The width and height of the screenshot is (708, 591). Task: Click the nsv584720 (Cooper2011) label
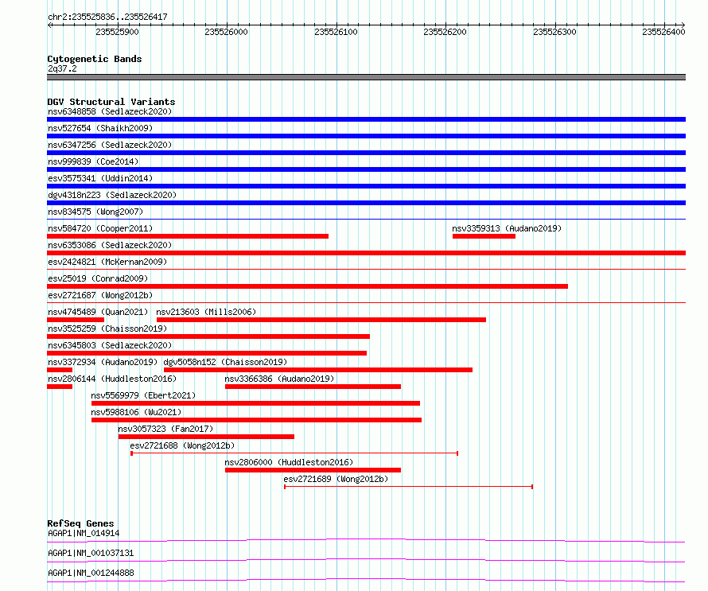pyautogui.click(x=100, y=228)
